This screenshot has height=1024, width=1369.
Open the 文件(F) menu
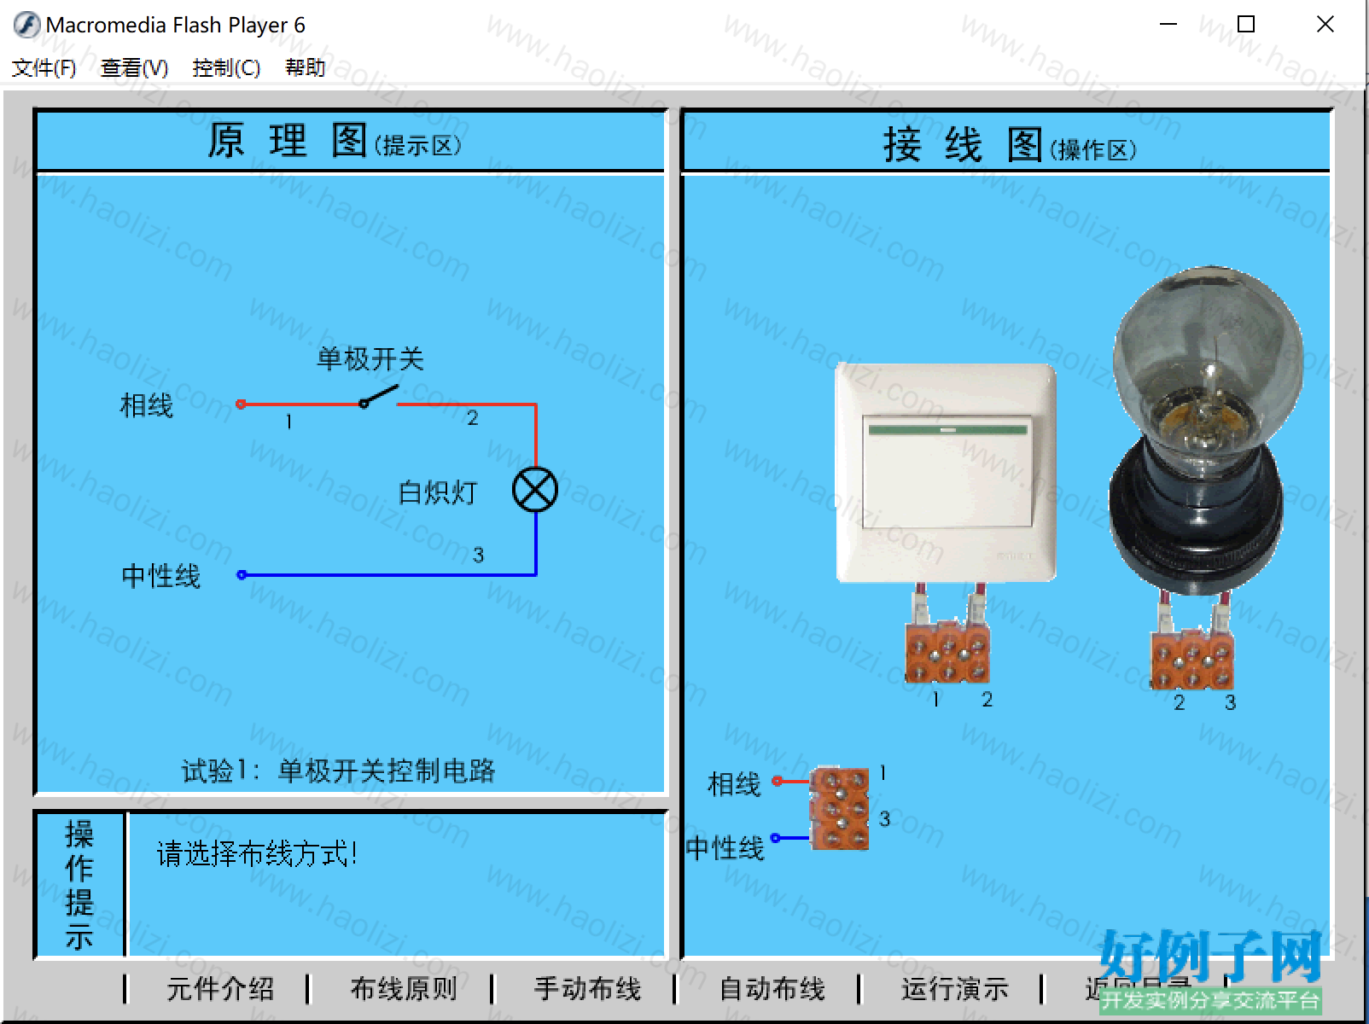point(44,67)
